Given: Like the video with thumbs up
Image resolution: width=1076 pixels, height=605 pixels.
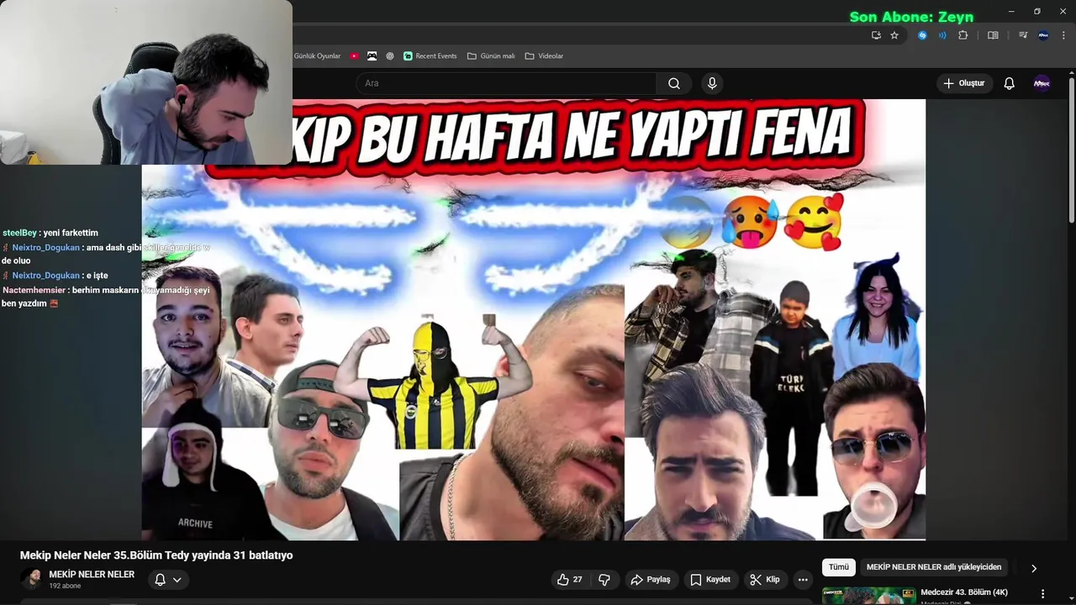Looking at the screenshot, I should (x=569, y=580).
